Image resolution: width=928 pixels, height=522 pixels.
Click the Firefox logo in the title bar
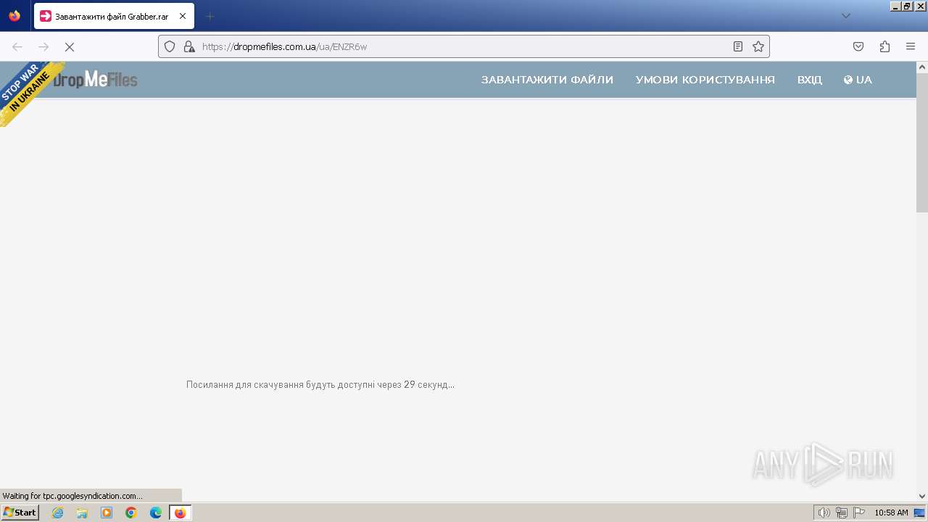coord(14,16)
